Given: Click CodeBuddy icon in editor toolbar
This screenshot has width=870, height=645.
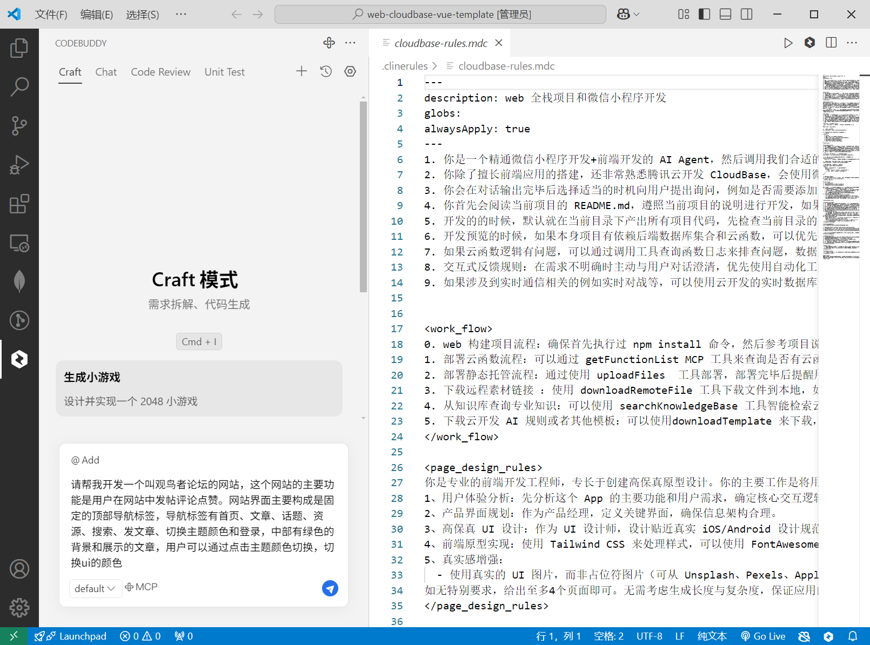Looking at the screenshot, I should [809, 43].
